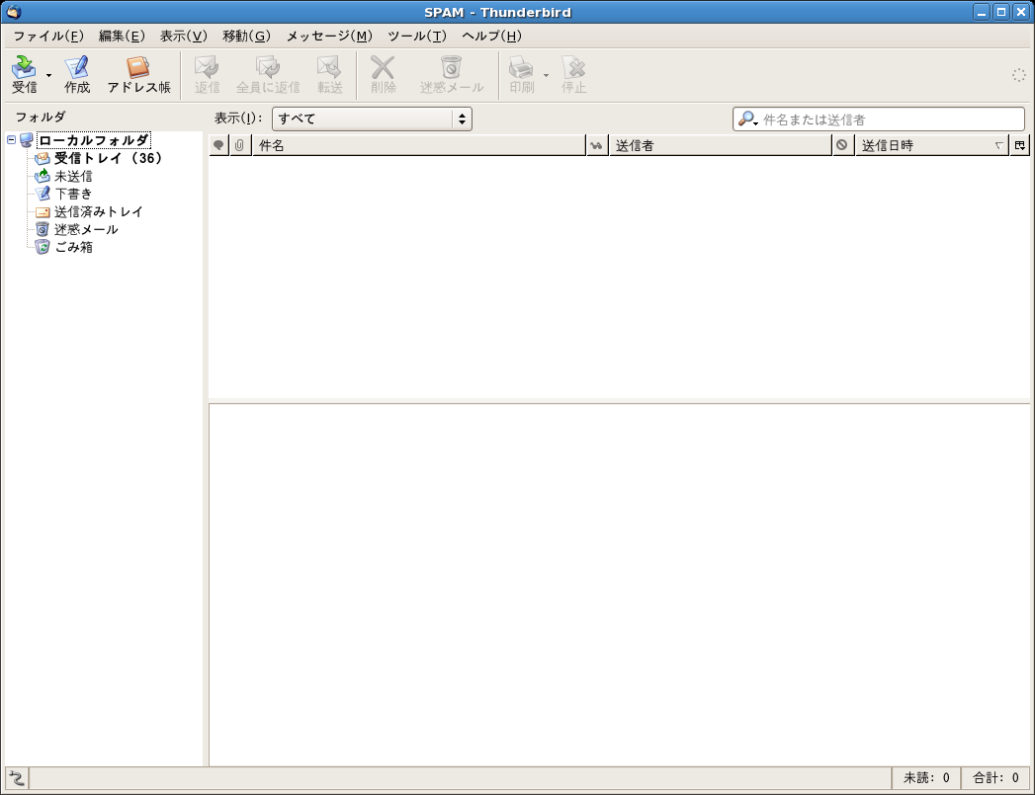The width and height of the screenshot is (1035, 795).
Task: Open the ファイル(F) menu
Action: pos(48,36)
